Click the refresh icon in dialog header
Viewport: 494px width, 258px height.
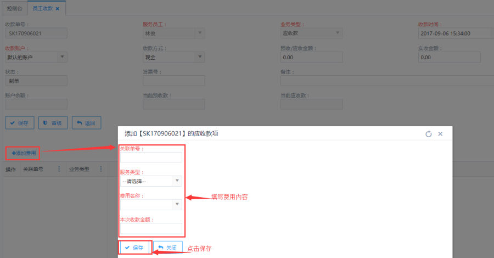tap(429, 134)
